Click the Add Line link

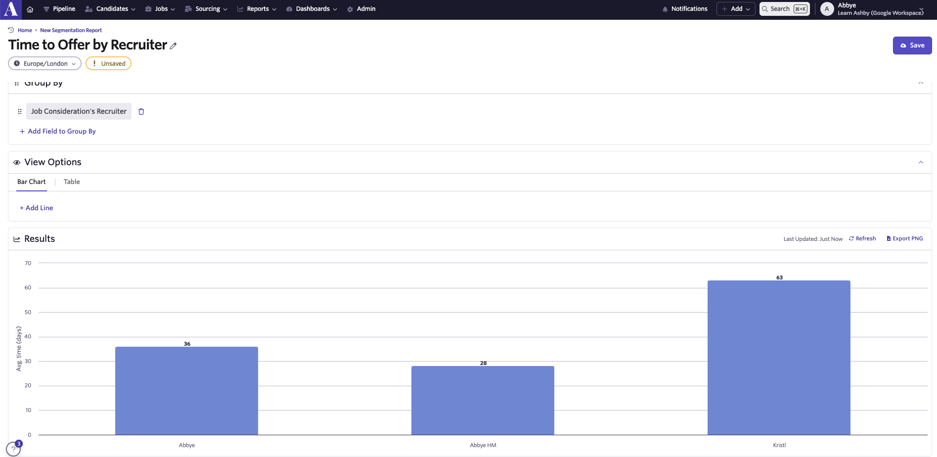click(37, 208)
